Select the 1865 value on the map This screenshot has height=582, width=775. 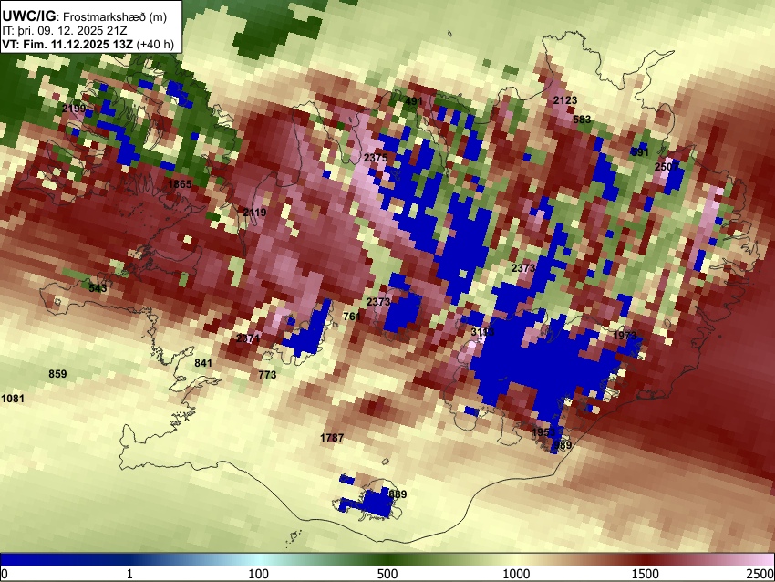(x=180, y=184)
